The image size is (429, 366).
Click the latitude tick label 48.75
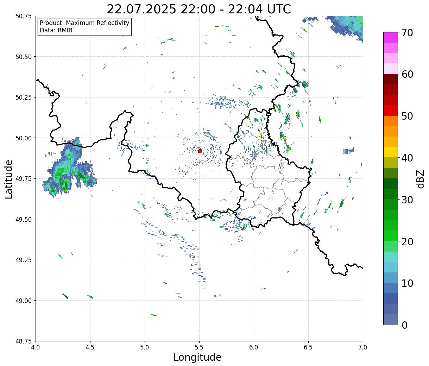(x=23, y=341)
